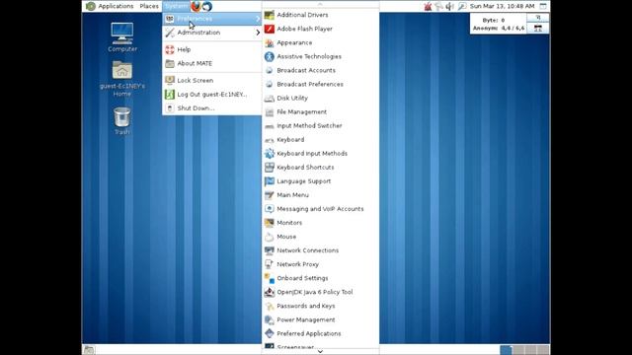Open Language Support

pyautogui.click(x=320, y=181)
